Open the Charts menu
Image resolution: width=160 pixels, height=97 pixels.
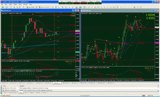click(x=15, y=5)
